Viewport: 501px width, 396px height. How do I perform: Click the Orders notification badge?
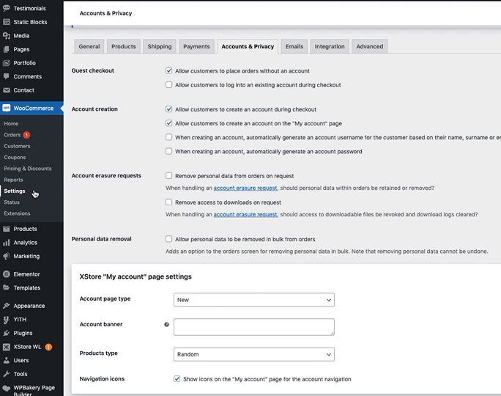point(26,135)
